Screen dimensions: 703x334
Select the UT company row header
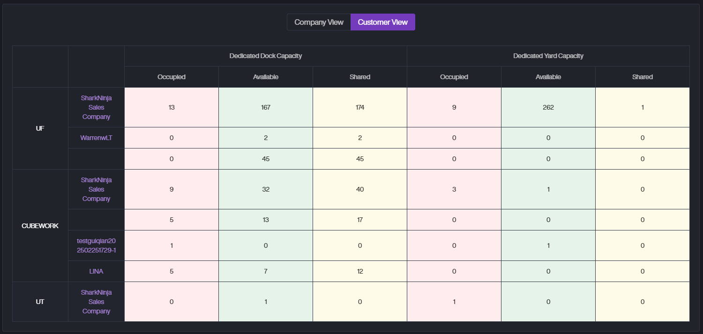[x=40, y=302]
